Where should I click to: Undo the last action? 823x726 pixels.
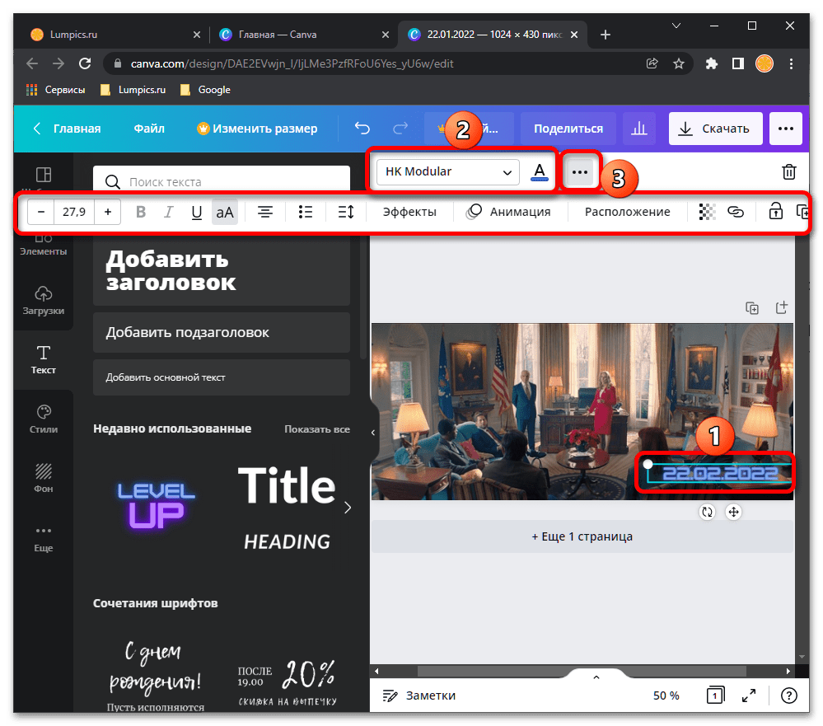coord(362,129)
